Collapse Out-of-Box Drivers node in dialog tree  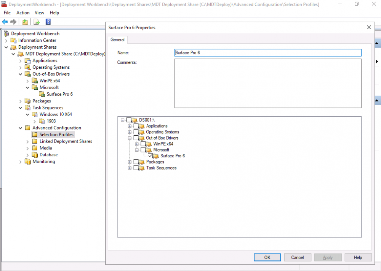coord(130,138)
